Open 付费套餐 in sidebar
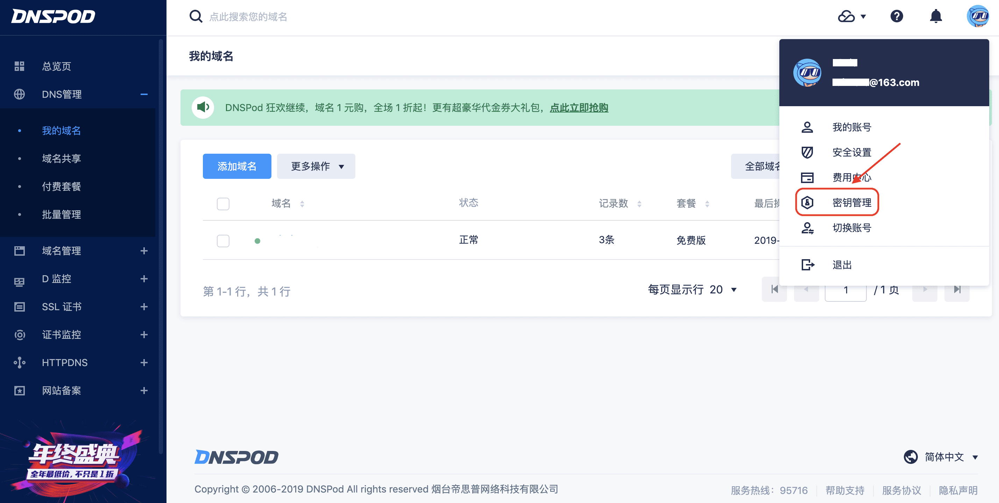The height and width of the screenshot is (503, 999). point(61,186)
